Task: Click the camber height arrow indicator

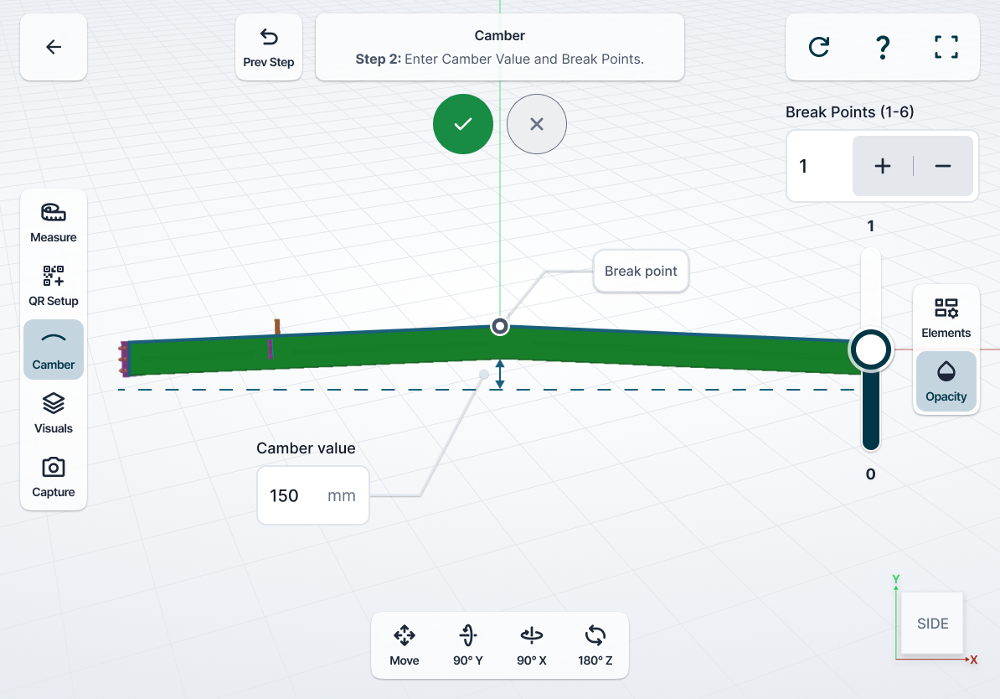Action: 500,374
